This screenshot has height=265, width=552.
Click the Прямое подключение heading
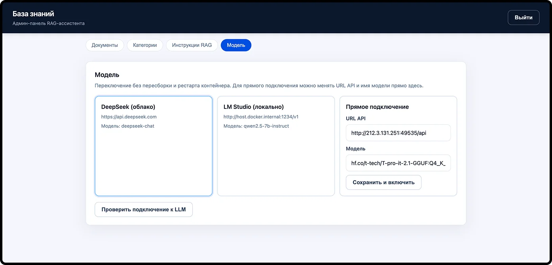pos(377,107)
